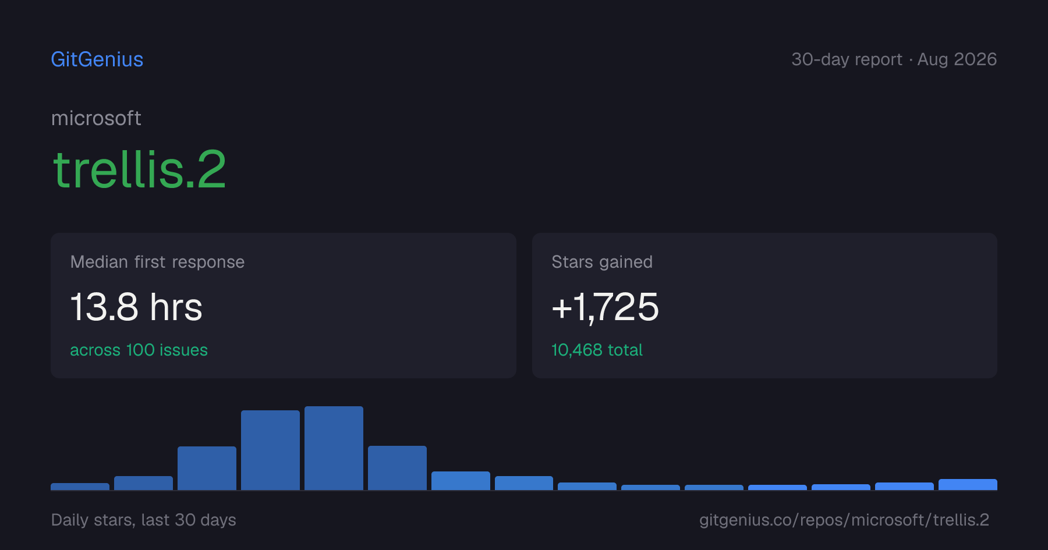1048x550 pixels.
Task: Click the "across 100 issues" subtext
Action: [139, 350]
